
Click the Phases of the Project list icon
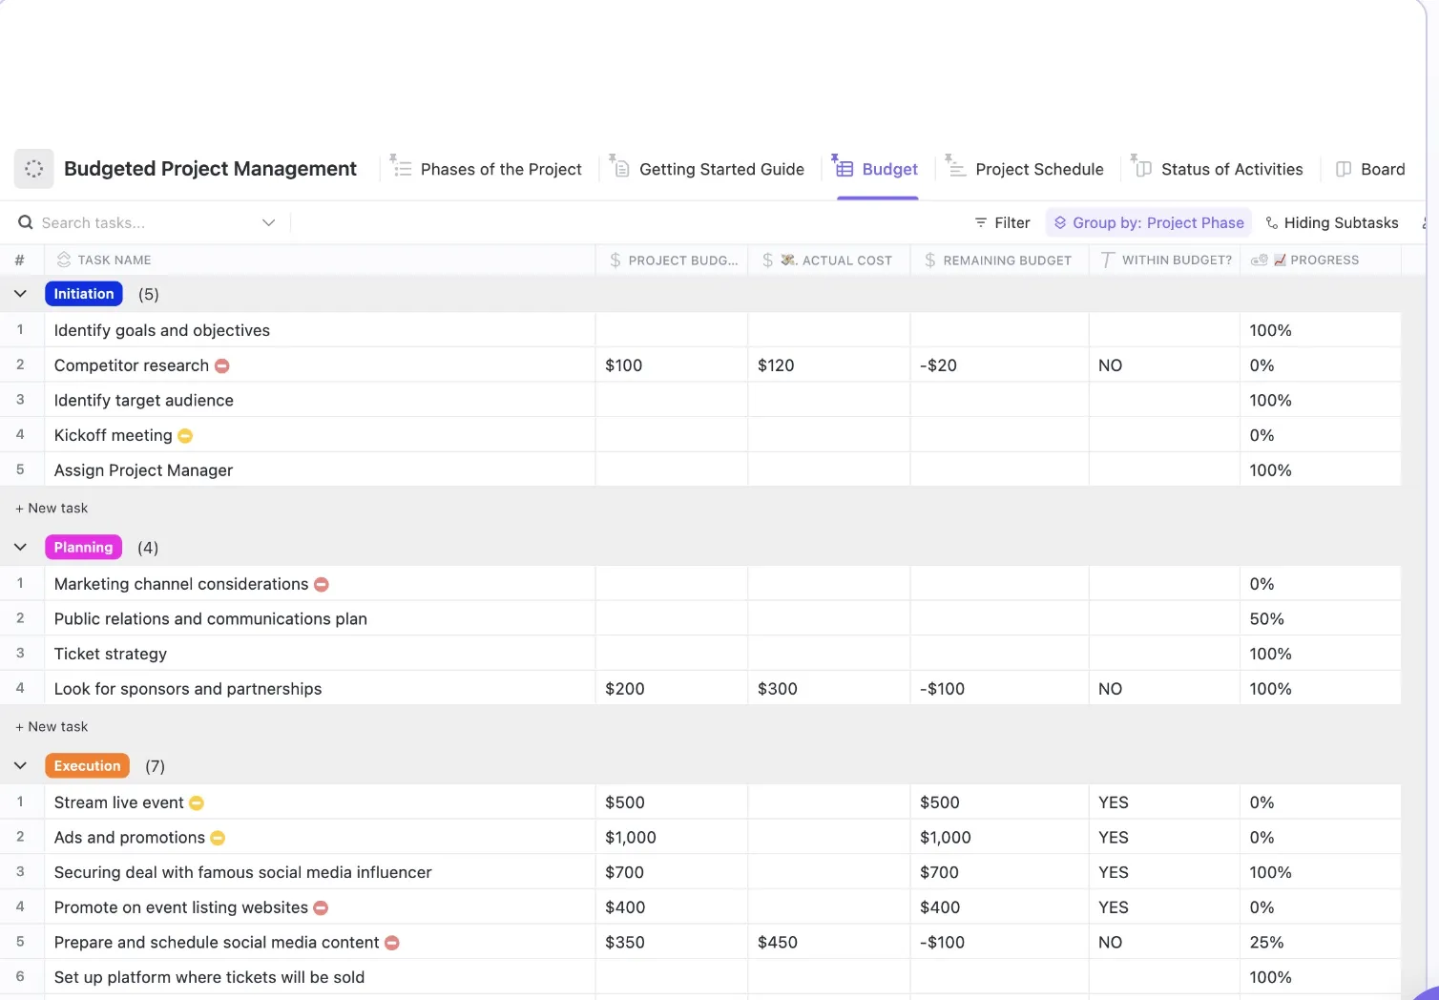point(401,167)
